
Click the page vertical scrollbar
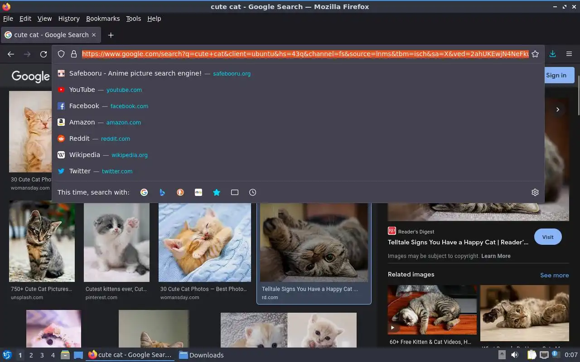(578, 95)
